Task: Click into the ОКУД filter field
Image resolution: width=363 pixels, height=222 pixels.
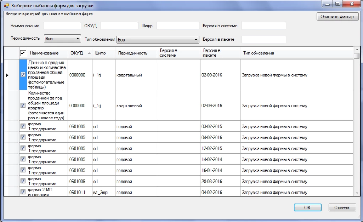Action: pos(119,26)
